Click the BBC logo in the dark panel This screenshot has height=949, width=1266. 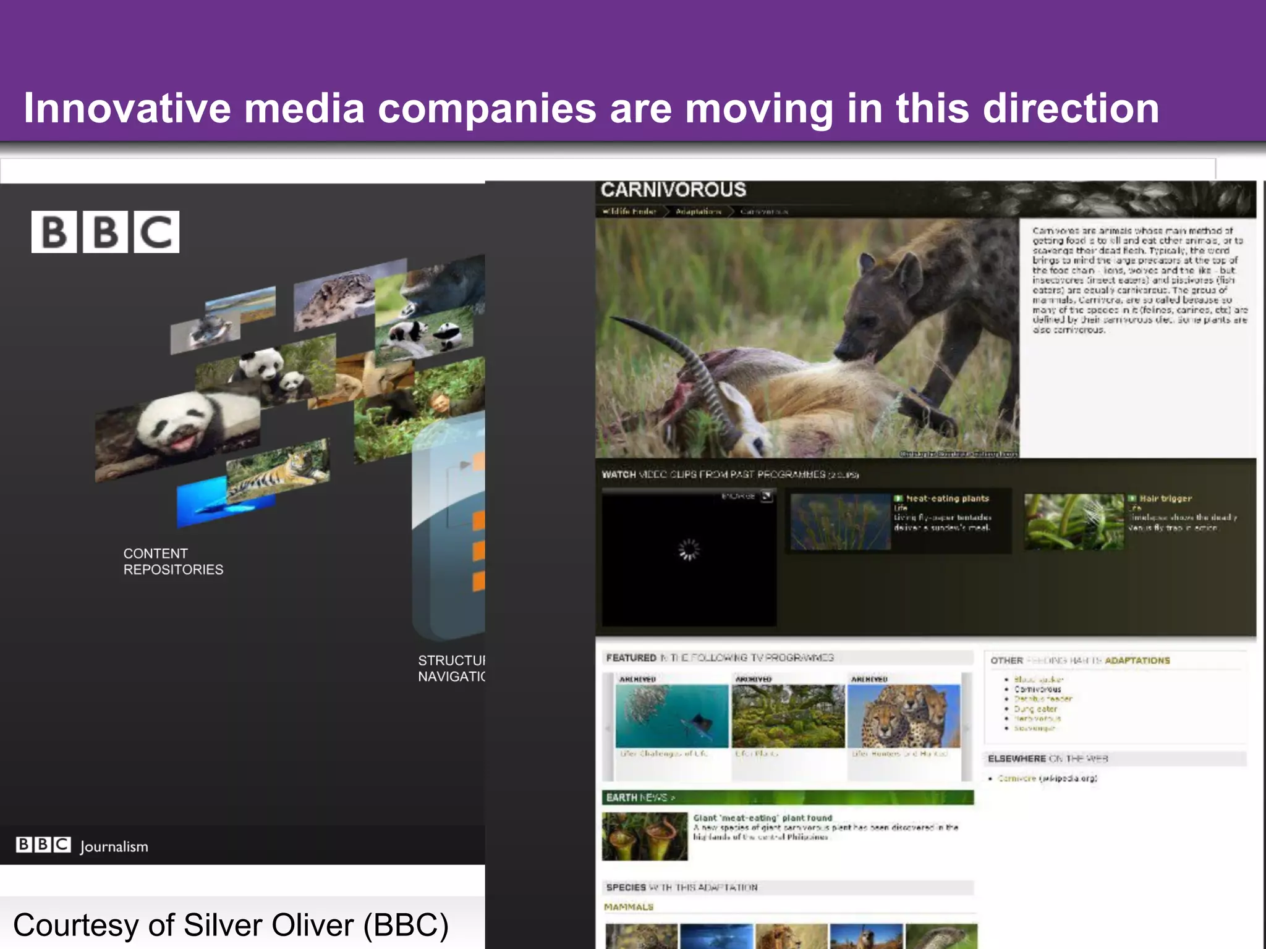105,232
